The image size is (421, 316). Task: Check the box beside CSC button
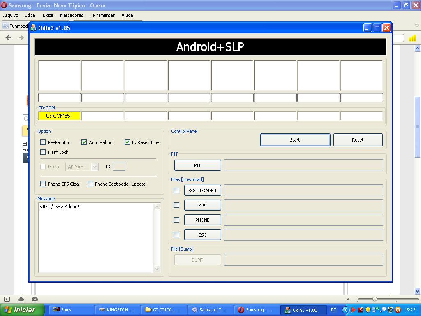(177, 235)
